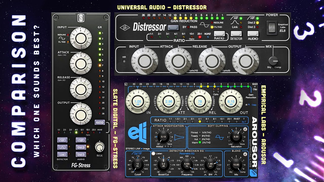Click the Distressor detector Link LED
The image size is (324, 182).
[240, 27]
